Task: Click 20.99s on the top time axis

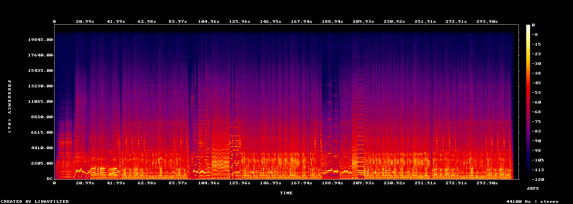Action: click(85, 22)
